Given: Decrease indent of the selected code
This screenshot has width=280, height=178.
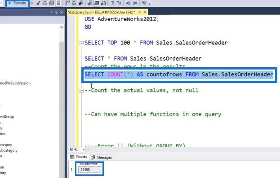Looking at the screenshot, I should [x=128, y=3].
